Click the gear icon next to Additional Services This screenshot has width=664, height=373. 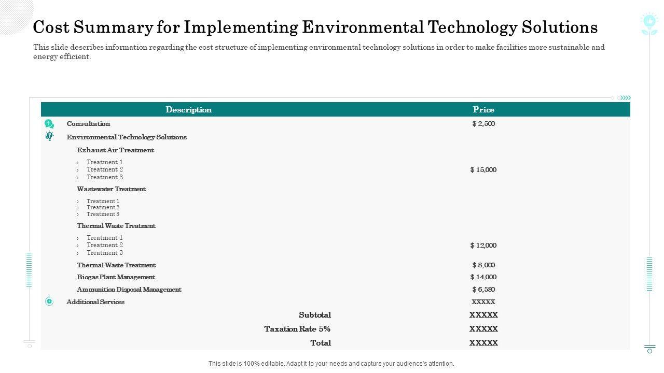pos(49,302)
